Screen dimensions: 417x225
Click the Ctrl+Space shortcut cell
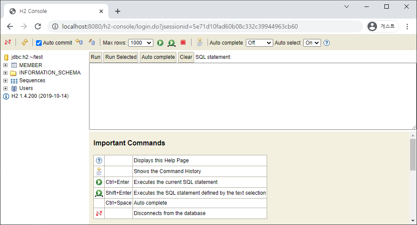click(119, 203)
